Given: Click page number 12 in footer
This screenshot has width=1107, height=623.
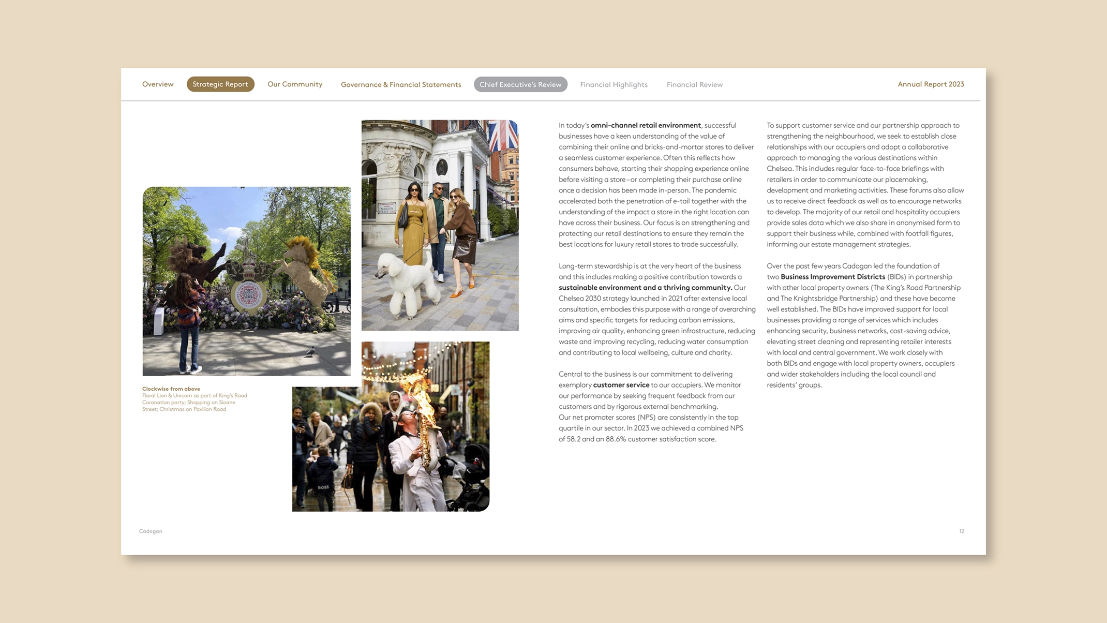Looking at the screenshot, I should click(x=961, y=531).
